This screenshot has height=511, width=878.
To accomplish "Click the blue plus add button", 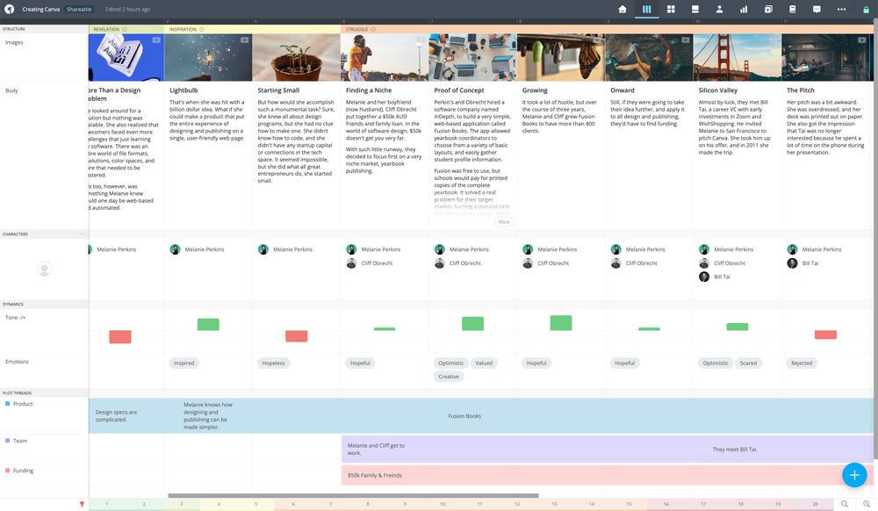I will pyautogui.click(x=854, y=475).
